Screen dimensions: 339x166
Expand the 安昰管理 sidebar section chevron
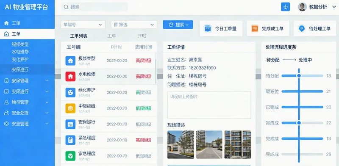pyautogui.click(x=47, y=124)
